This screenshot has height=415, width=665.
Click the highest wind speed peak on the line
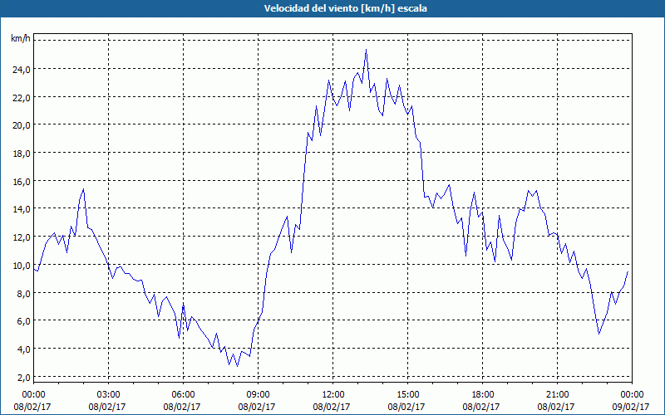tap(366, 50)
